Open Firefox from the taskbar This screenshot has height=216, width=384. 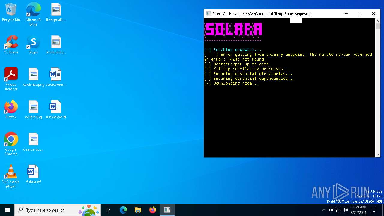[152, 210]
